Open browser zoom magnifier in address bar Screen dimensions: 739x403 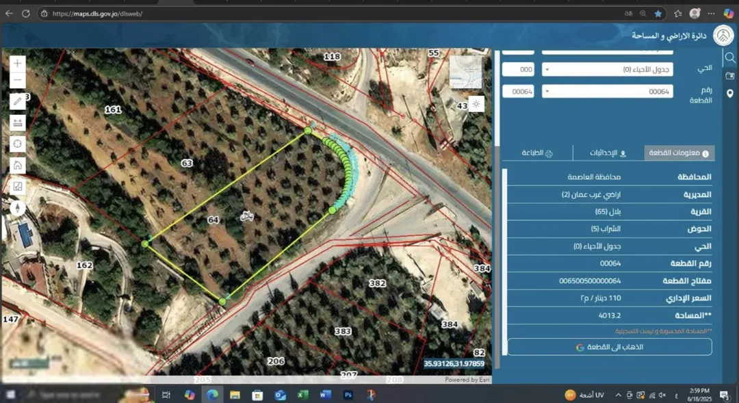click(643, 14)
